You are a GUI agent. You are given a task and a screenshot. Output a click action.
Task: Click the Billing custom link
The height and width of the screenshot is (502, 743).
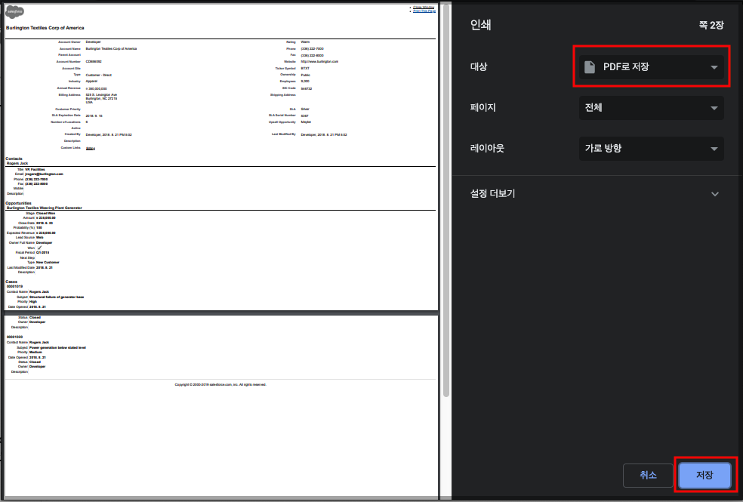[x=91, y=148]
